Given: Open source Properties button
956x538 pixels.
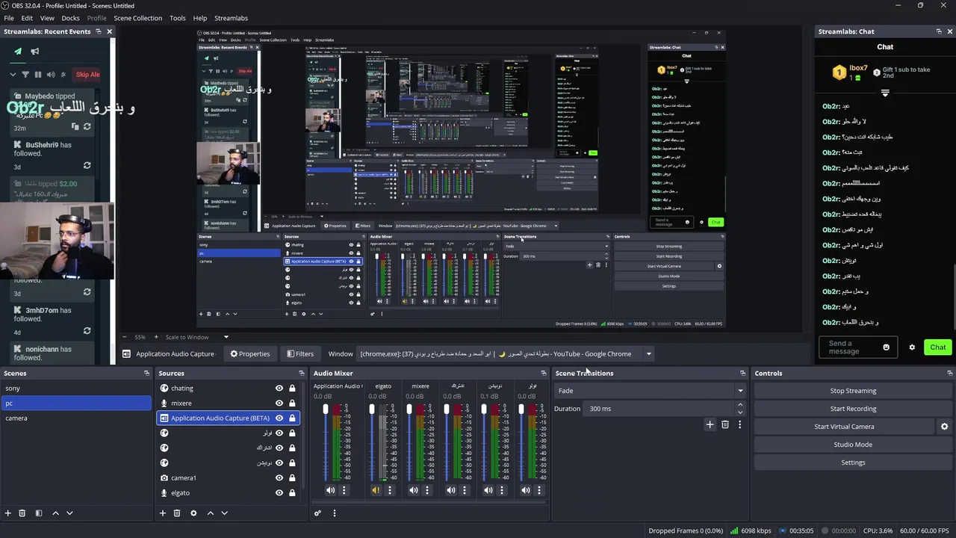Looking at the screenshot, I should (249, 353).
